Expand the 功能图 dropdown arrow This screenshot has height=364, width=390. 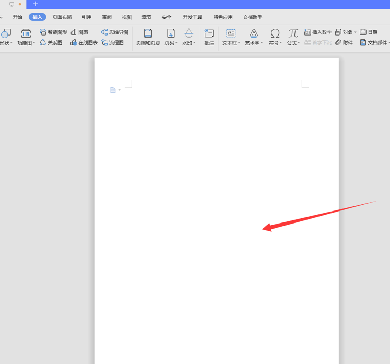tap(34, 43)
